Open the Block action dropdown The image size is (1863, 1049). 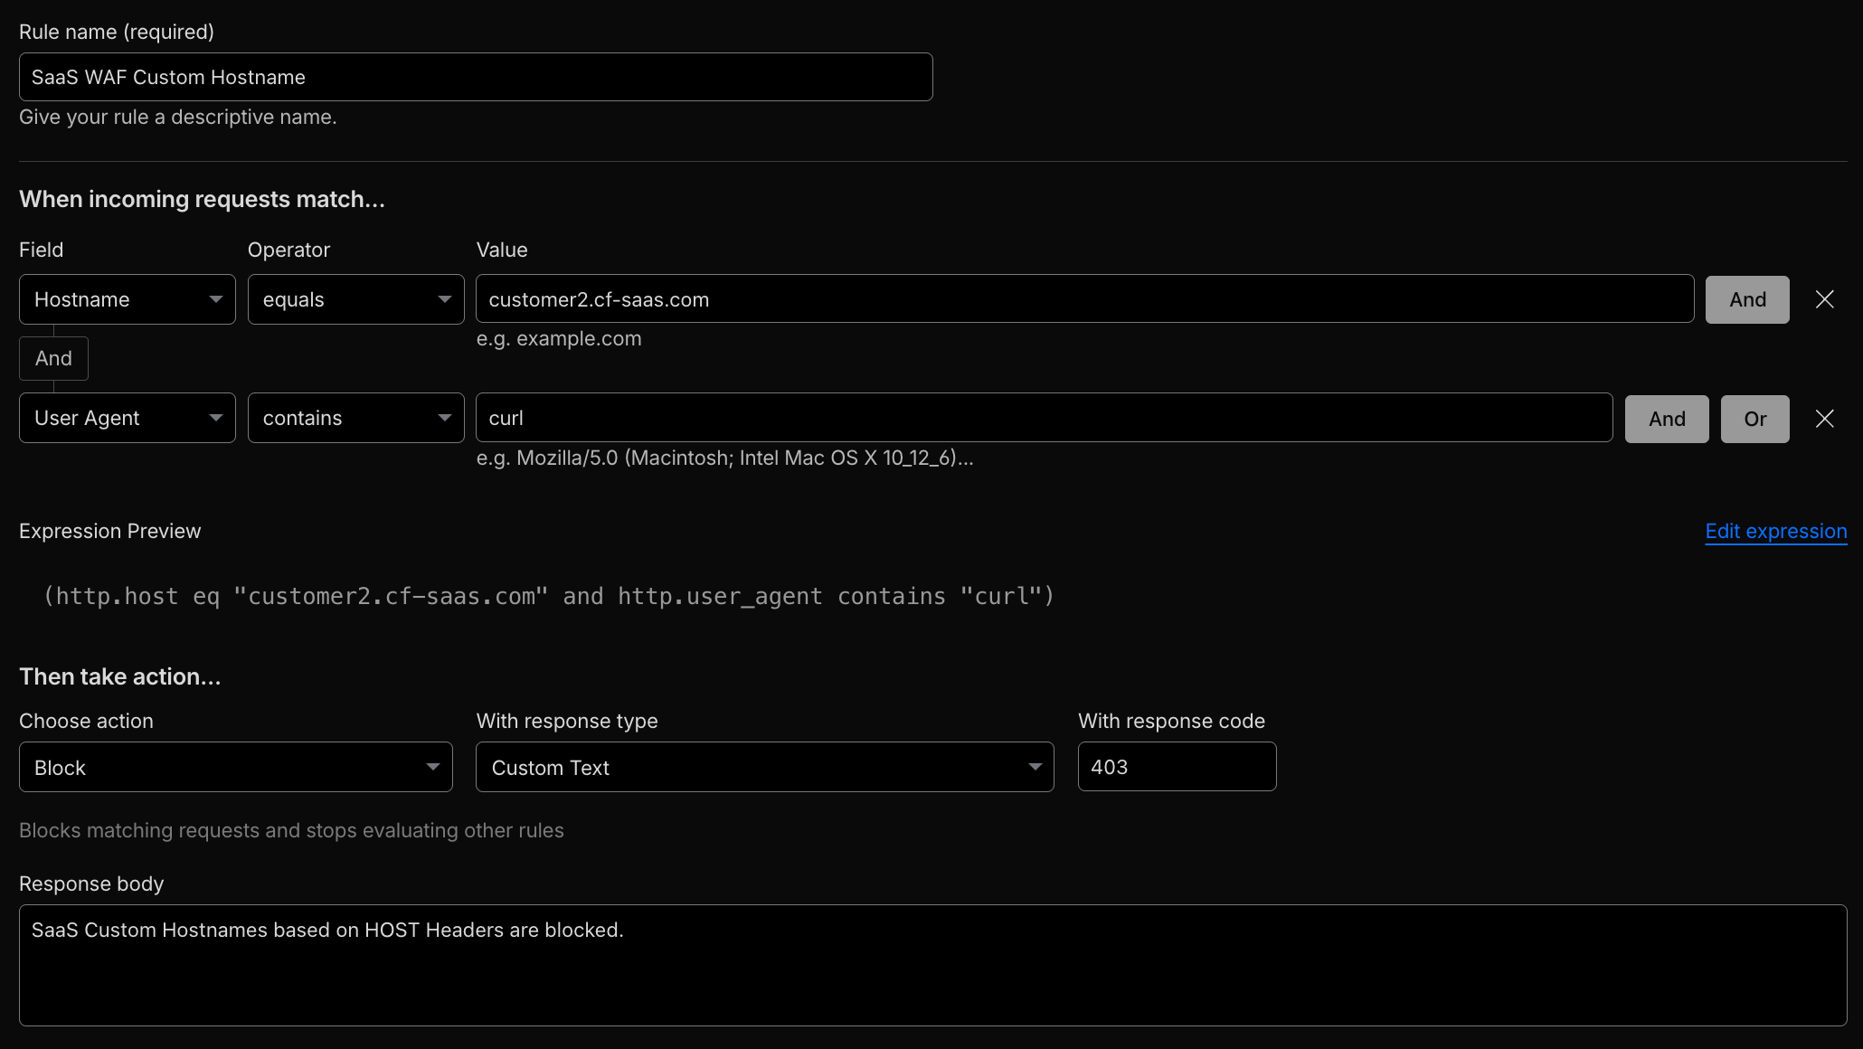(235, 767)
